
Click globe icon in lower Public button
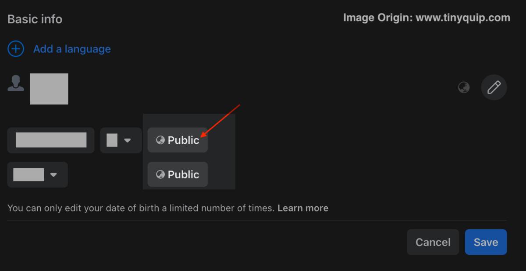(160, 174)
